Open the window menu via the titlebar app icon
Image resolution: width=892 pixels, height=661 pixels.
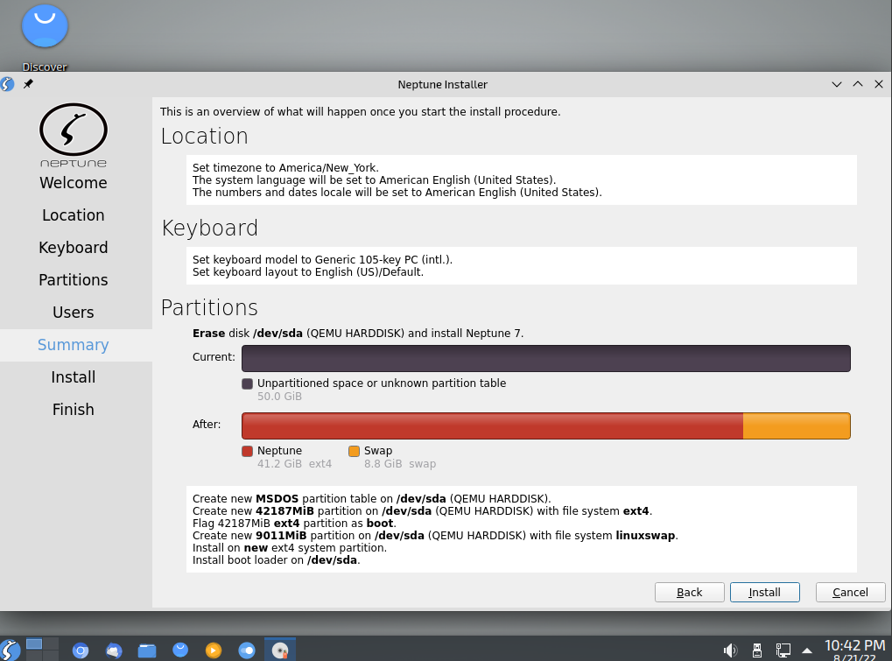pyautogui.click(x=7, y=84)
